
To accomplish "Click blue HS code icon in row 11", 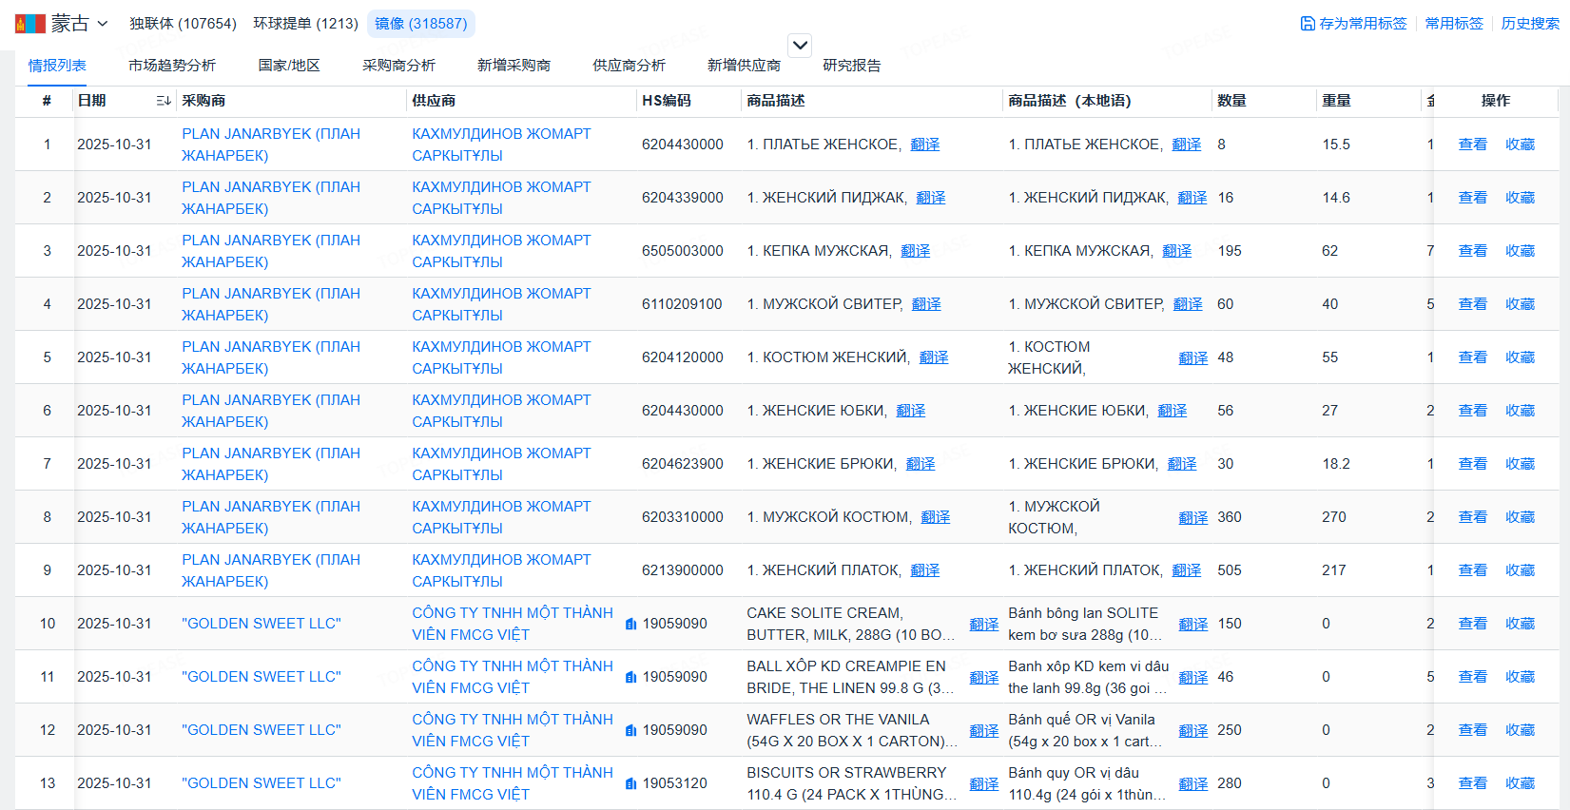I will (x=630, y=677).
